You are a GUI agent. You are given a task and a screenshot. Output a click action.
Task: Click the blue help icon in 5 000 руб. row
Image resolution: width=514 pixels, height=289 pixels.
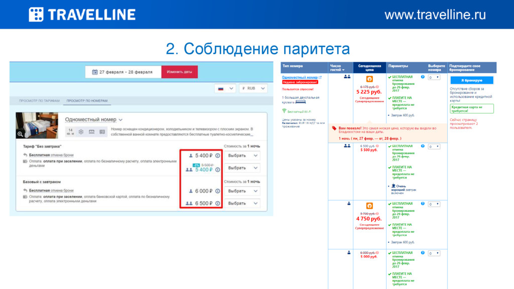[423, 253]
